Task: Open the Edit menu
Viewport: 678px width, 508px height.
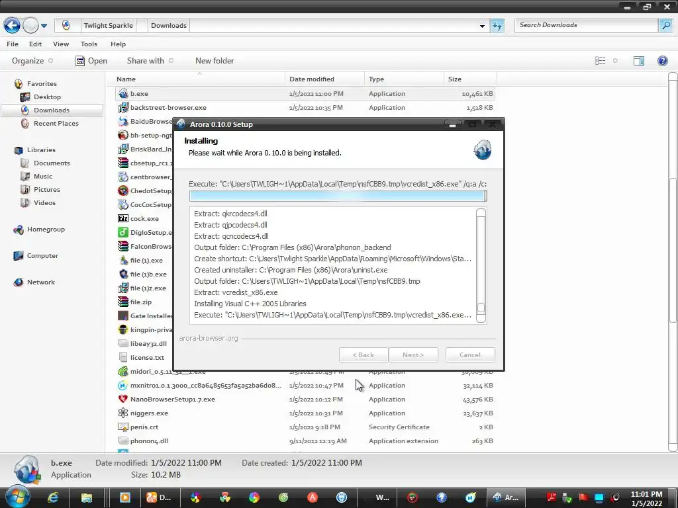Action: (x=36, y=44)
